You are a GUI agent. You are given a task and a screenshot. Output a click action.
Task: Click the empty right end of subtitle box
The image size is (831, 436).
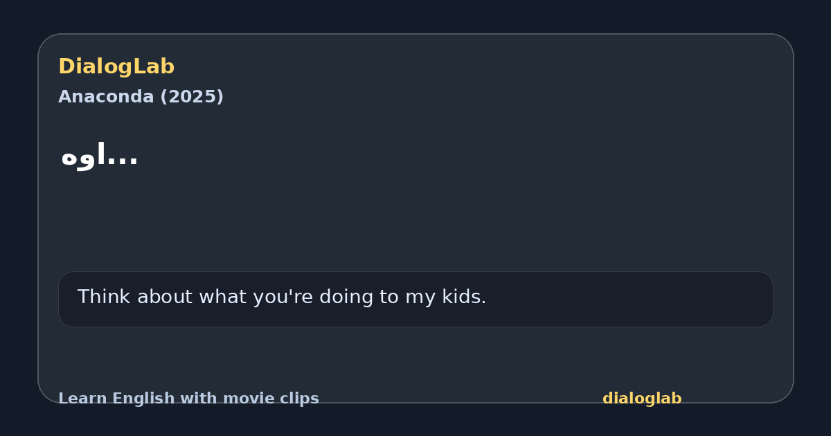coord(658,299)
